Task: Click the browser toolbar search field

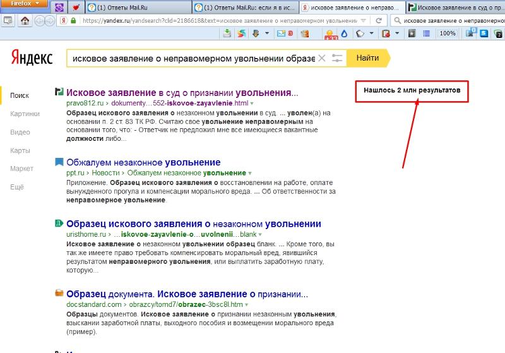Action: pos(453,21)
